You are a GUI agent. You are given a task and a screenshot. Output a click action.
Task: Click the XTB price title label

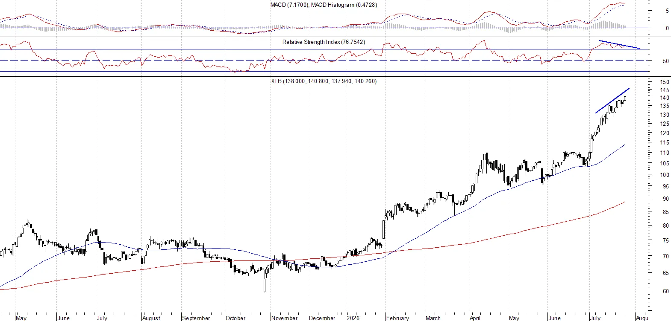[x=324, y=81]
